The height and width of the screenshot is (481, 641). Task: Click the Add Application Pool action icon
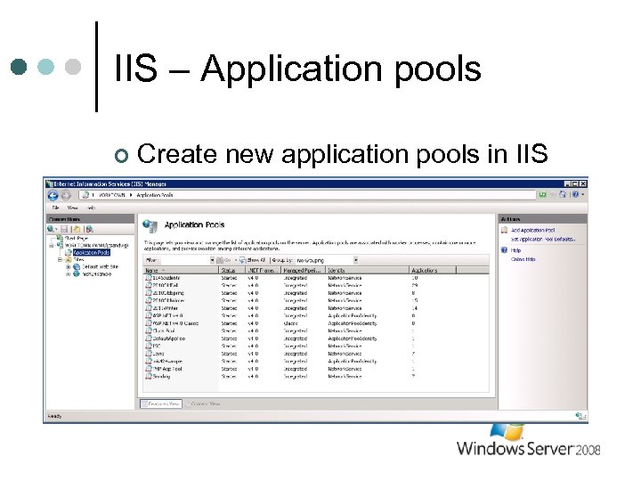pyautogui.click(x=504, y=231)
